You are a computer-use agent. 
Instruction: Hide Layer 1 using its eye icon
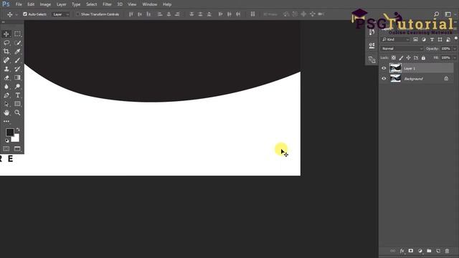coord(384,68)
